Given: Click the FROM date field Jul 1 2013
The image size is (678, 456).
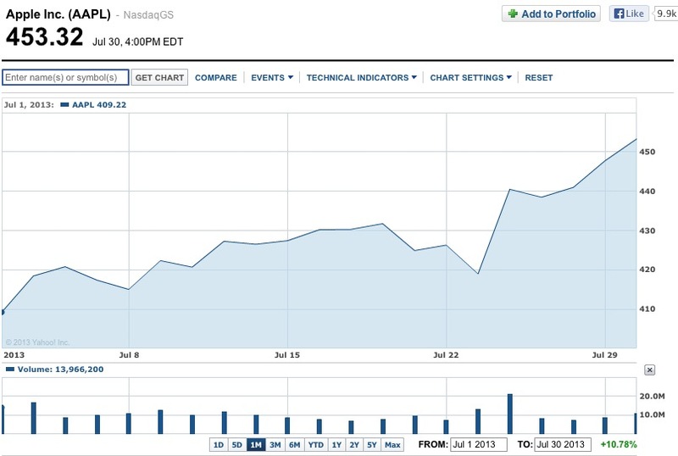Looking at the screenshot, I should click(x=479, y=444).
